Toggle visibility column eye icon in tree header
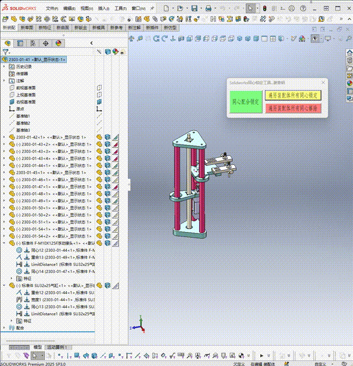The width and height of the screenshot is (353, 366). click(x=122, y=52)
